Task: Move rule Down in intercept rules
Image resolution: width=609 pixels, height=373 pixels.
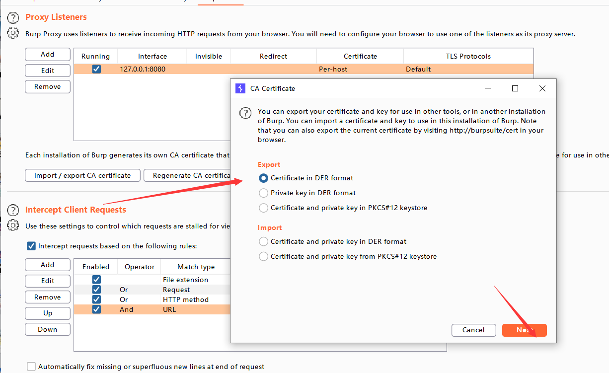Action: click(x=48, y=329)
